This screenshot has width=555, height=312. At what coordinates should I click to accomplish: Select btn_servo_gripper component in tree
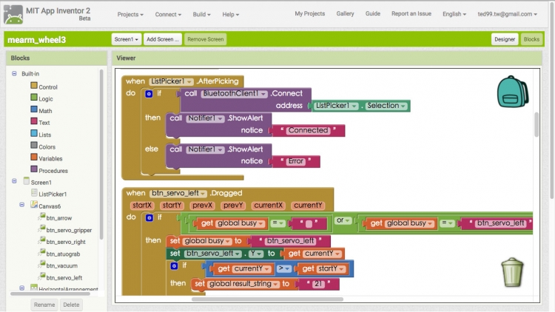tap(68, 230)
